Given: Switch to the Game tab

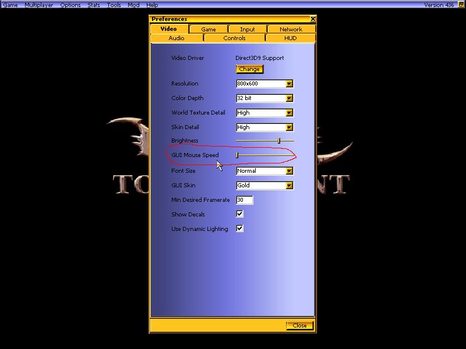Looking at the screenshot, I should pos(209,29).
